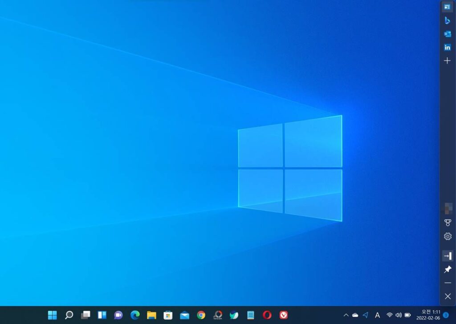Open the news feed tab in Edge bar
Image resolution: width=456 pixels, height=324 pixels.
(448, 7)
